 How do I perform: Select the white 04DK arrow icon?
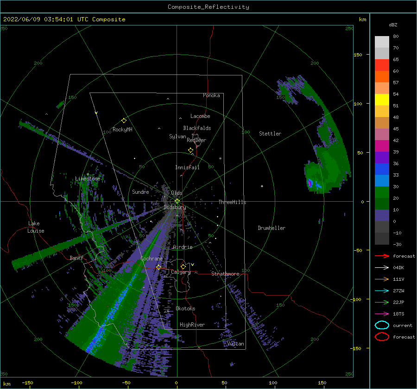tap(382, 267)
